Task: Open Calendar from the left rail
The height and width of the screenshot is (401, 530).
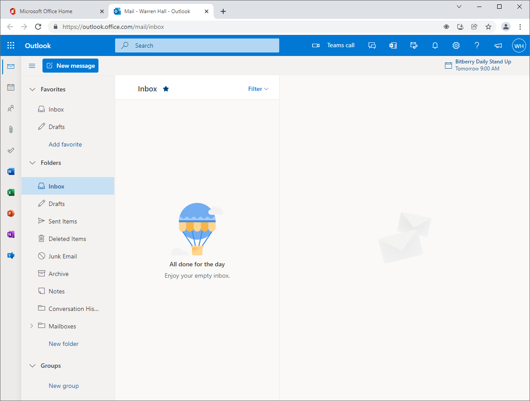Action: coord(11,87)
